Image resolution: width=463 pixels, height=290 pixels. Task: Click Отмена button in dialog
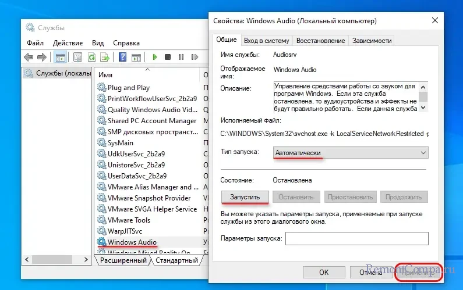[x=371, y=272]
